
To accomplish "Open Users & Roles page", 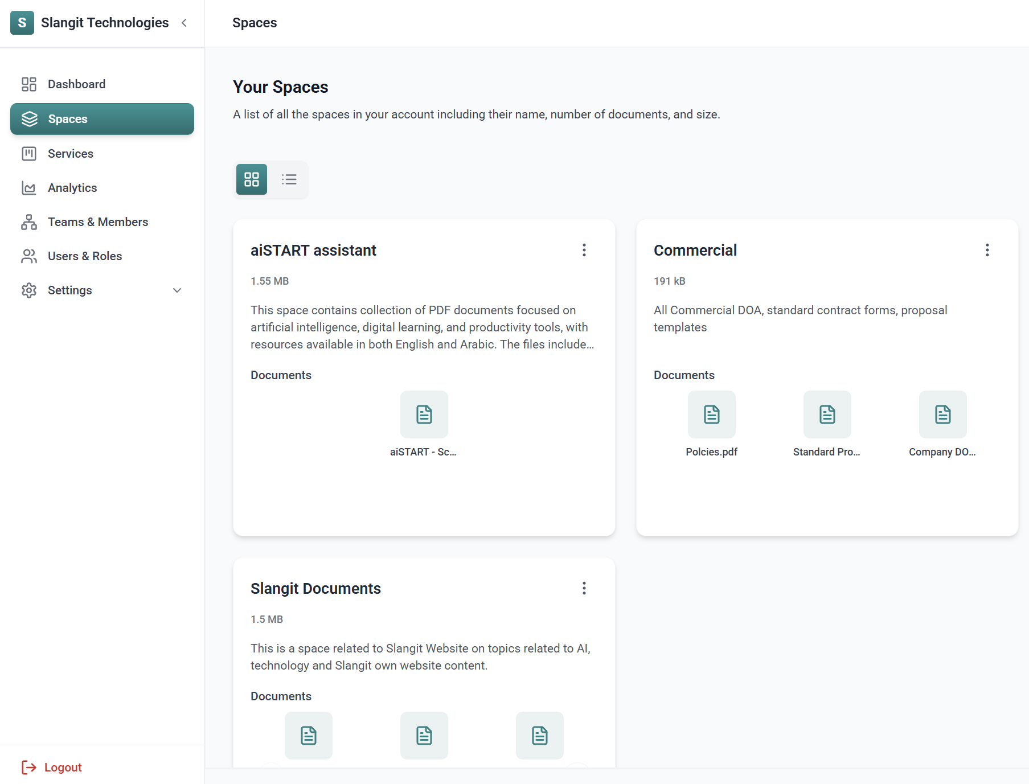I will tap(103, 256).
